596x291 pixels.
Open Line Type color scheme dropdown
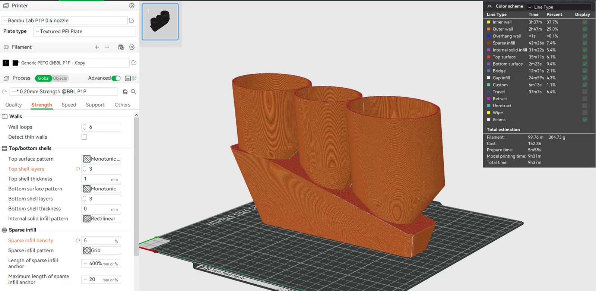point(559,7)
